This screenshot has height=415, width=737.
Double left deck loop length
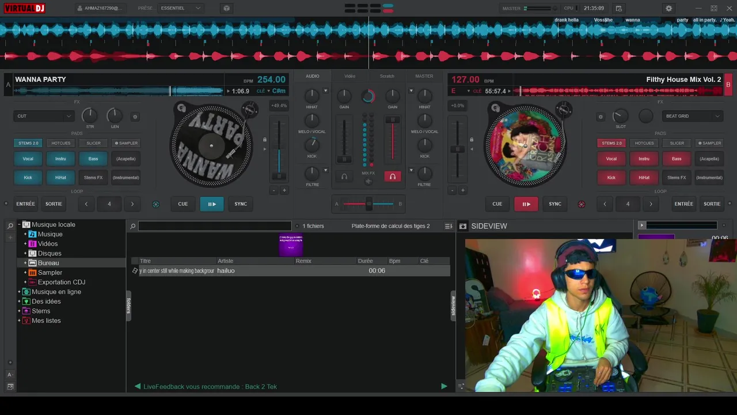(132, 204)
